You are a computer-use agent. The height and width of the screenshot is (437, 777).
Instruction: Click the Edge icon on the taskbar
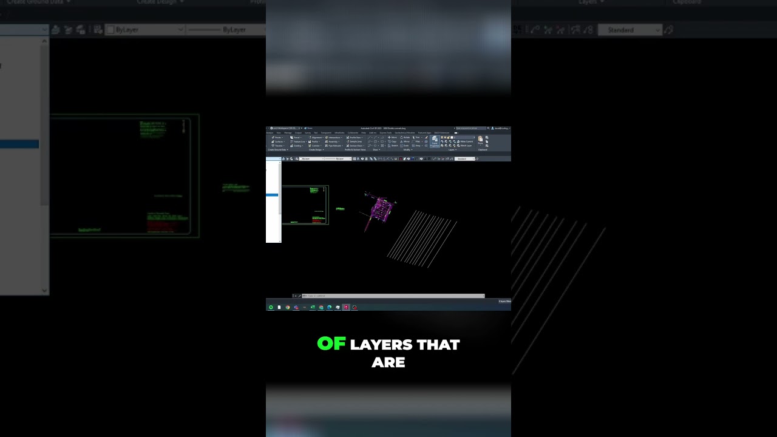330,307
